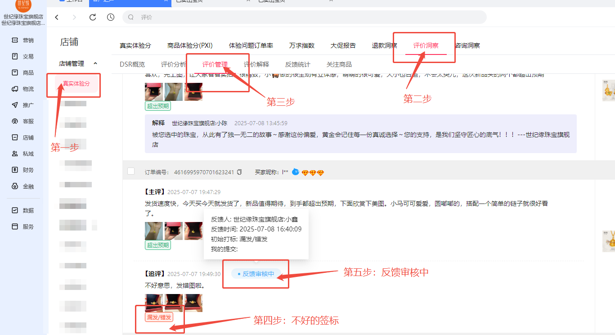Screen dimensions: 615x335
Task: Check the box beside 订单编号
Action: tap(131, 171)
